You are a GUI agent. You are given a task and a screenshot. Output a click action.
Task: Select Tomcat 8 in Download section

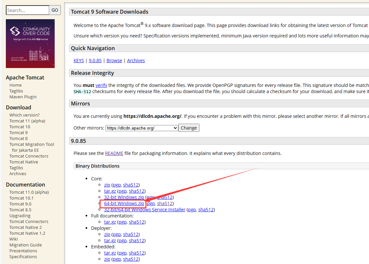coord(18,138)
